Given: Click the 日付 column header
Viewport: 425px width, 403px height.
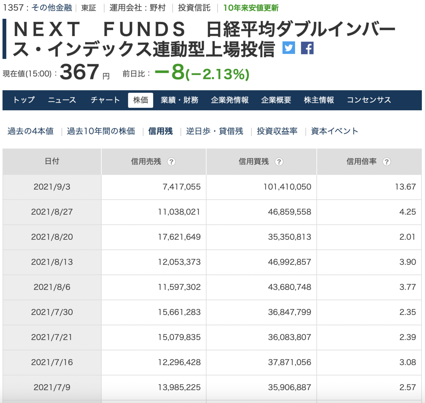Looking at the screenshot, I should pyautogui.click(x=52, y=162).
